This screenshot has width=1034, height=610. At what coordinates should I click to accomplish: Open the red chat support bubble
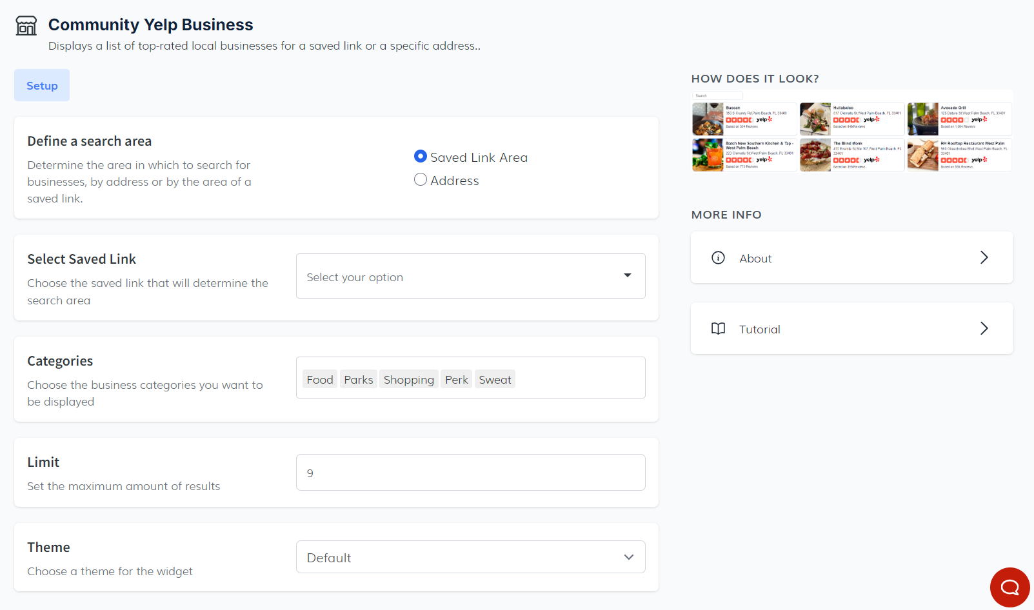[x=1009, y=587]
